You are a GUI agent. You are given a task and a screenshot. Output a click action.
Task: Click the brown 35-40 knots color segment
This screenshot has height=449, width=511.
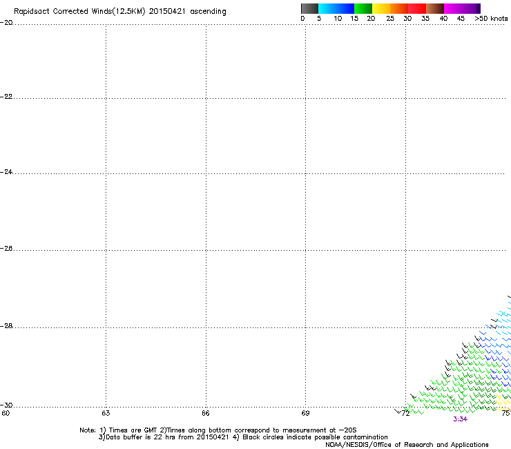(435, 8)
